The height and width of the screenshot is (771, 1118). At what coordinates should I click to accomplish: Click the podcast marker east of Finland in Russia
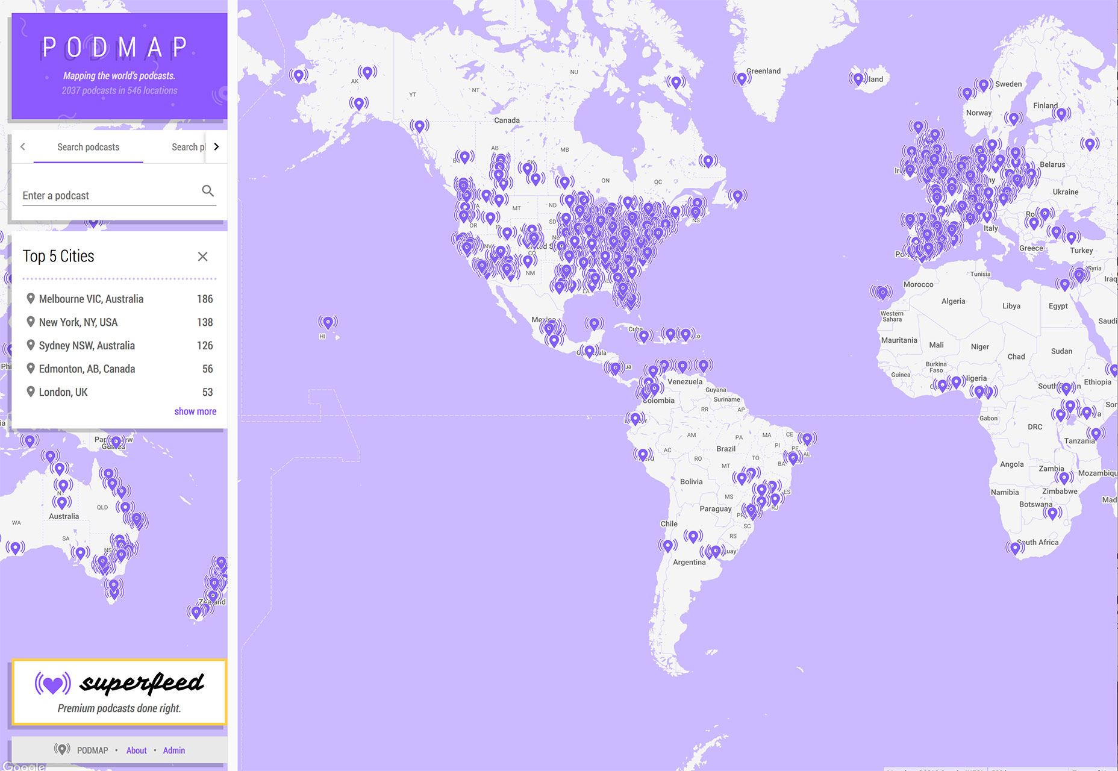tap(1089, 144)
